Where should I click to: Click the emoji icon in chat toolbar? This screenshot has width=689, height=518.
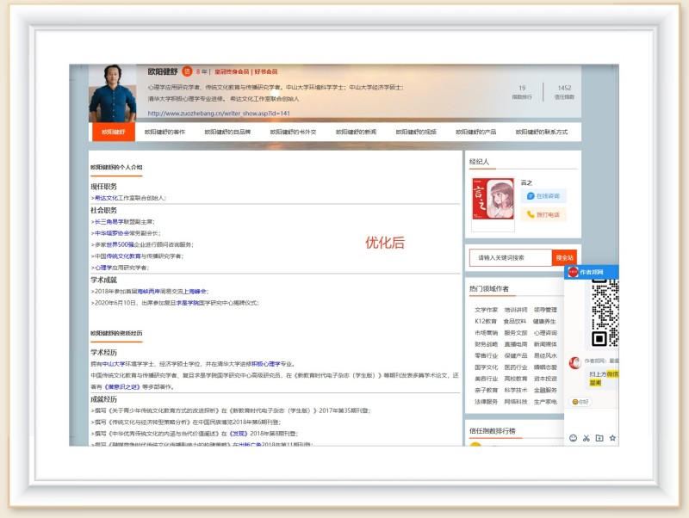(x=573, y=438)
